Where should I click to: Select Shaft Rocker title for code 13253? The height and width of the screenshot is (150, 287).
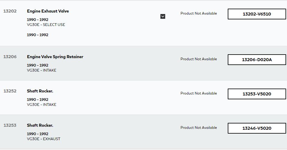[40, 125]
